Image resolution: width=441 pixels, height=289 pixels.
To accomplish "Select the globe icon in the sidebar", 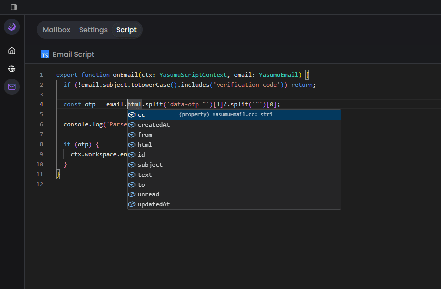I will coord(11,68).
